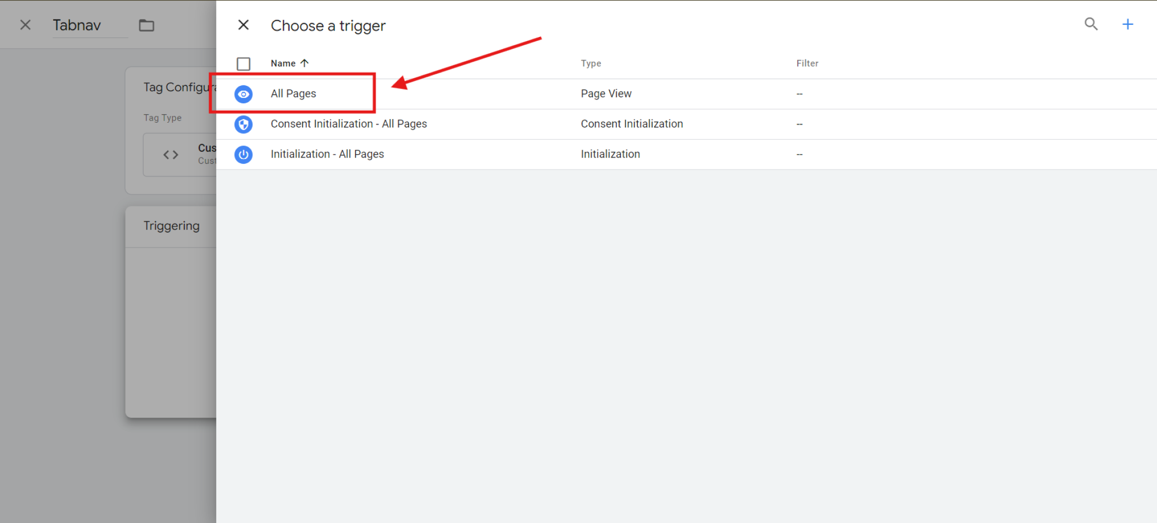Click the Filter column header
The width and height of the screenshot is (1157, 523).
pyautogui.click(x=807, y=63)
